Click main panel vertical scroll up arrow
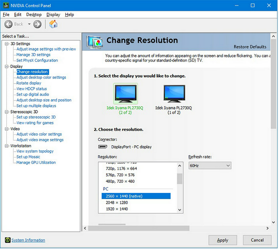Image resolution: width=279 pixels, height=249 pixels. pos(274,36)
